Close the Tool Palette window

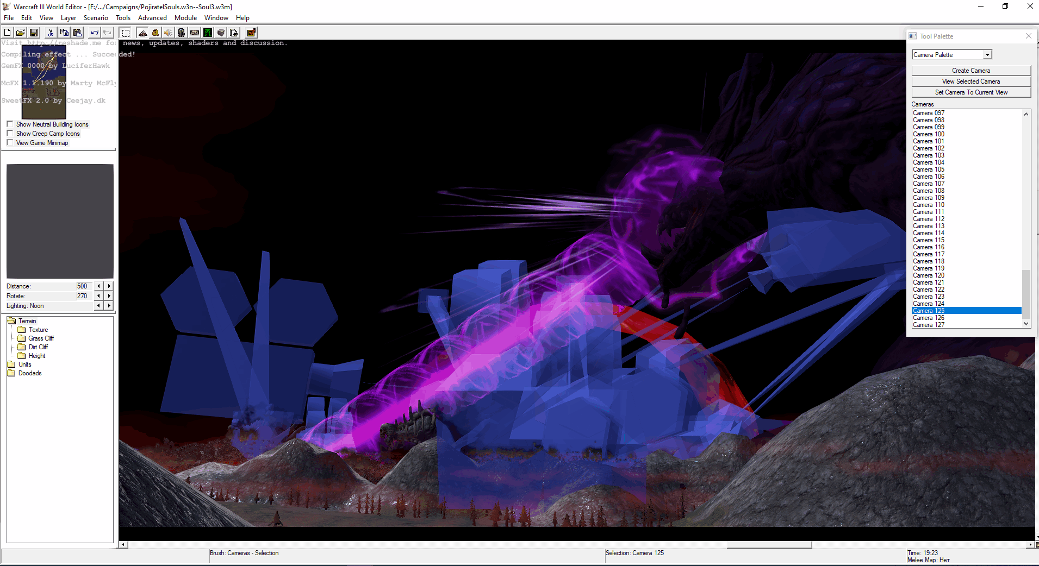click(1028, 36)
